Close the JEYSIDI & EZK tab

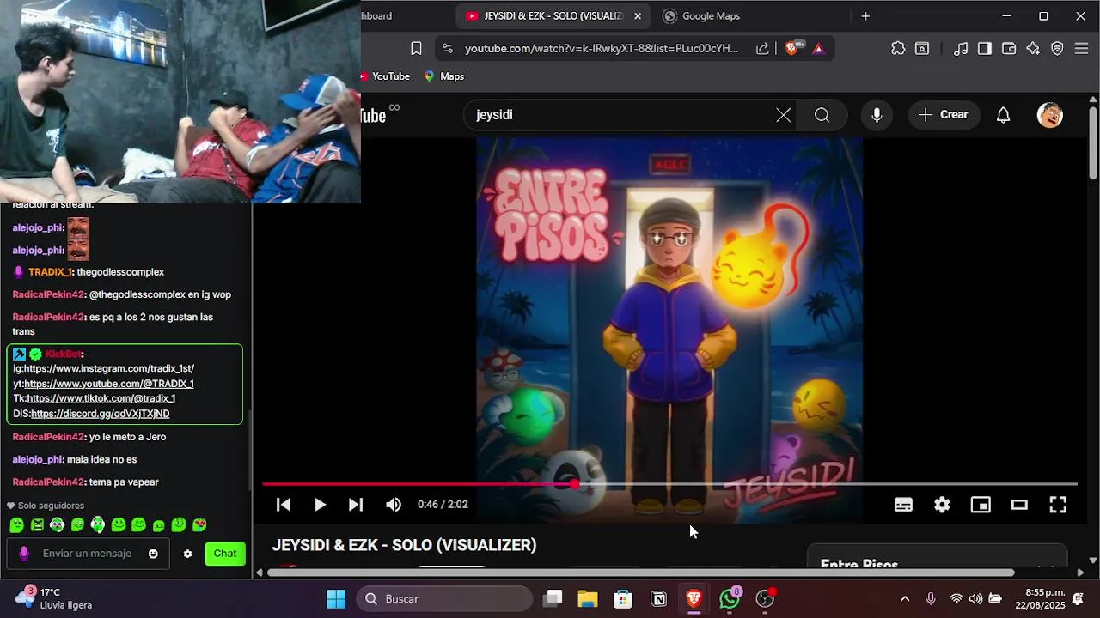point(638,16)
